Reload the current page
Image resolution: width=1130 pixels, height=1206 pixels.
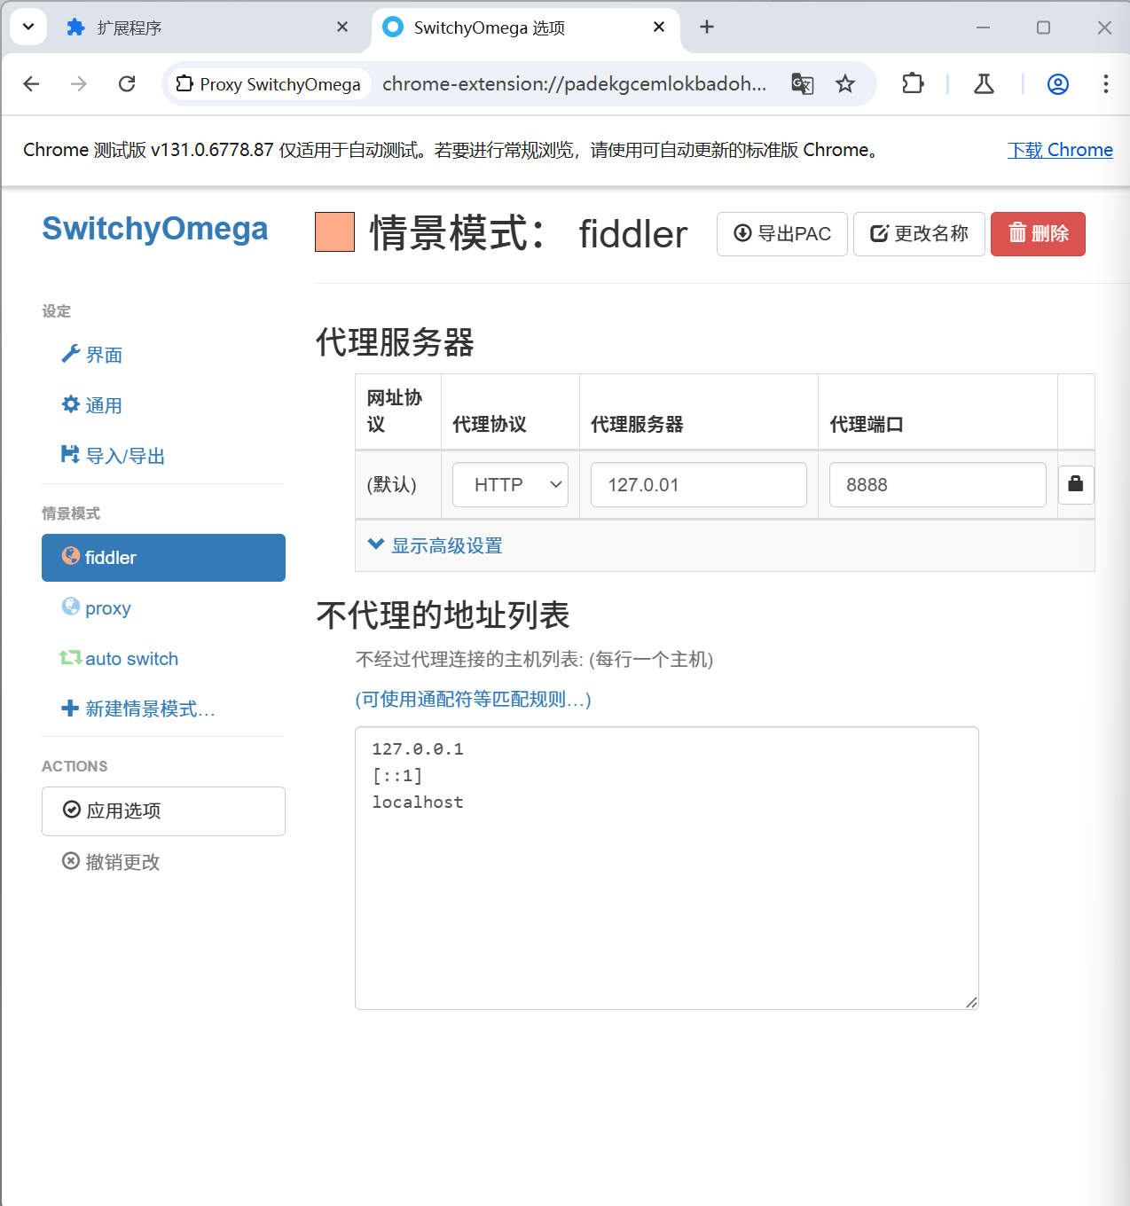tap(127, 84)
